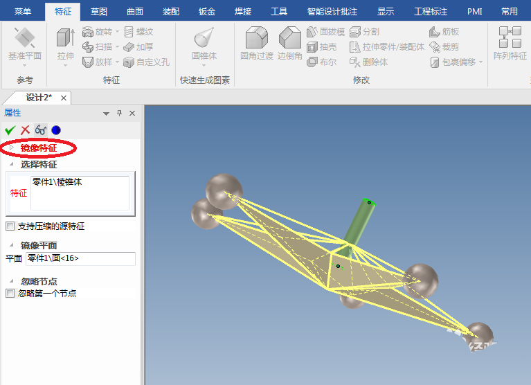Image resolution: width=531 pixels, height=385 pixels.
Task: Choose the 放样 loft feature
Action: 97,62
